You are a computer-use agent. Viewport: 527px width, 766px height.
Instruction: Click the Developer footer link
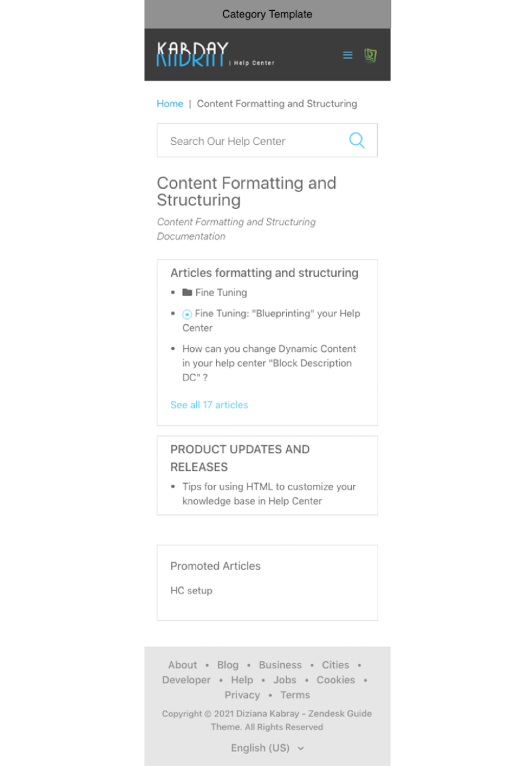(186, 680)
